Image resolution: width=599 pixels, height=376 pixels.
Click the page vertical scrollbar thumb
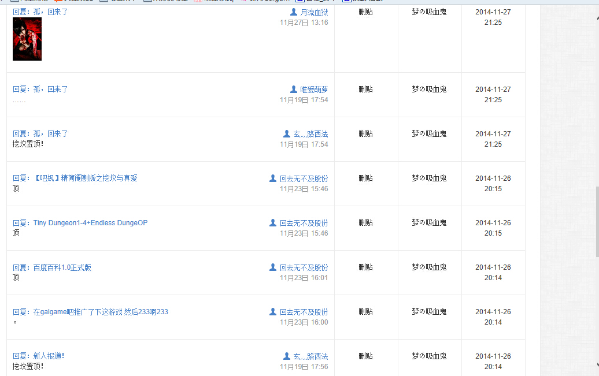597,221
